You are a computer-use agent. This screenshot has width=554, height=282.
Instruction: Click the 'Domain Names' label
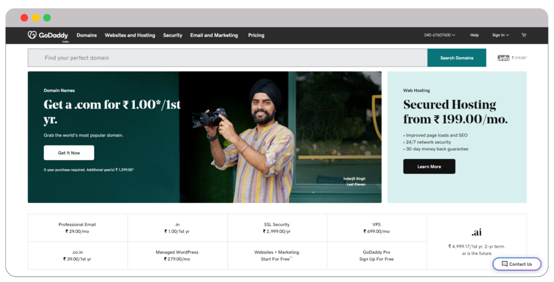(x=60, y=90)
